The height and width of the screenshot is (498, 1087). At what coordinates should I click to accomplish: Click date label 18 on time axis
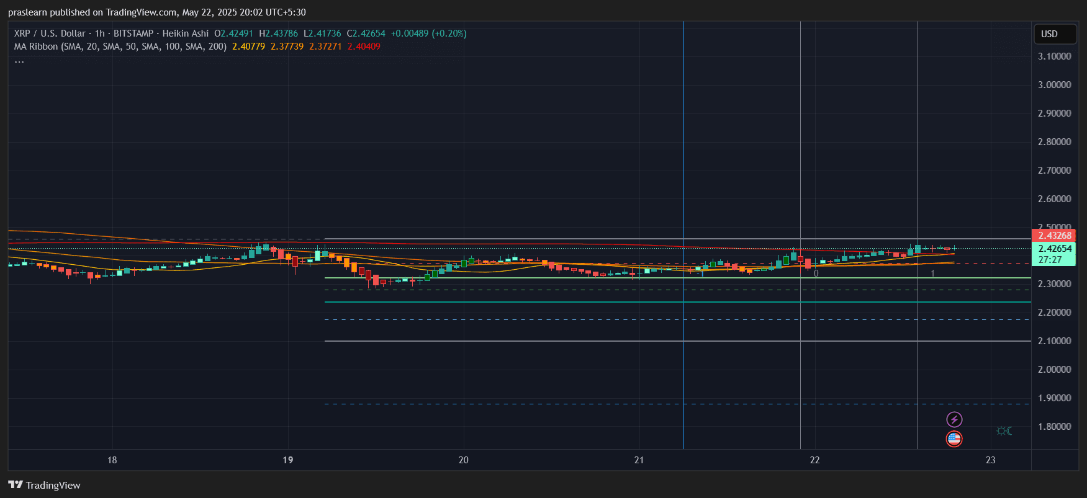(112, 460)
